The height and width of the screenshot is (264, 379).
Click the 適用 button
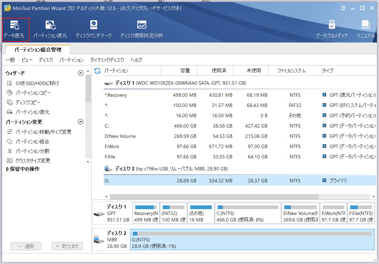[26, 246]
